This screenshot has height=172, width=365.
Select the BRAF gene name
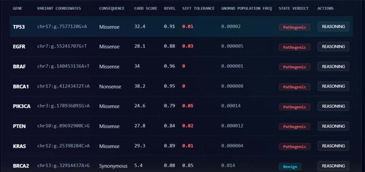pyautogui.click(x=19, y=67)
